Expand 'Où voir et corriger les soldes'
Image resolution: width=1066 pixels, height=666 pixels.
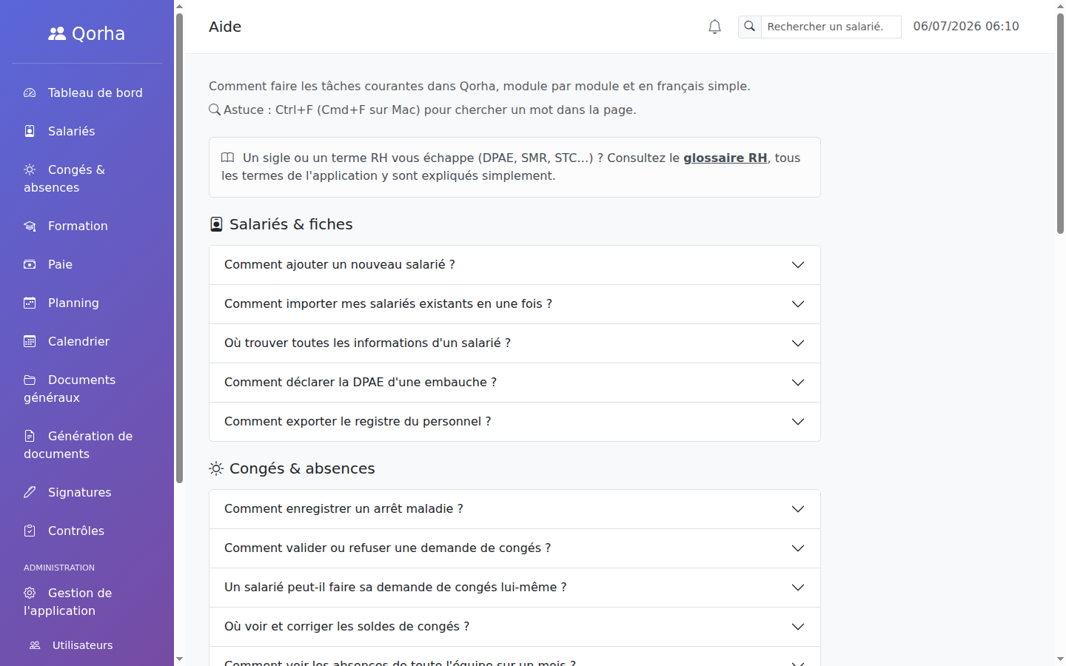coord(514,627)
